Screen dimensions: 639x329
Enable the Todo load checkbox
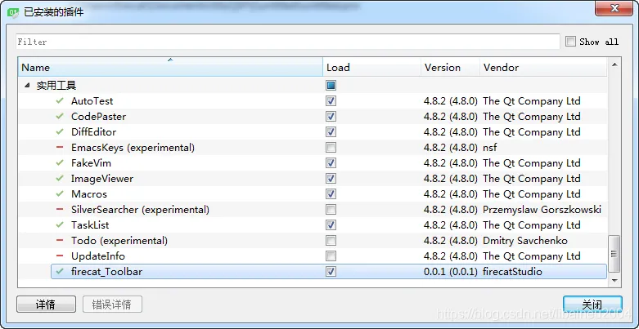tap(331, 240)
